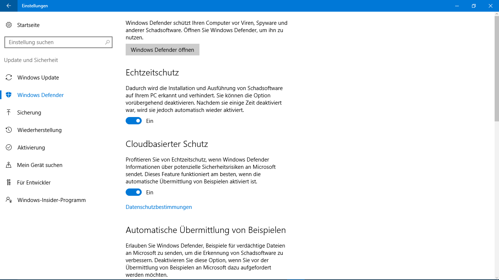
Task: Click the Für Entwickler tools icon
Action: (x=9, y=183)
